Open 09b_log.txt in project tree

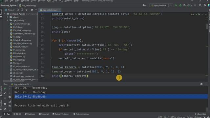point(16,63)
